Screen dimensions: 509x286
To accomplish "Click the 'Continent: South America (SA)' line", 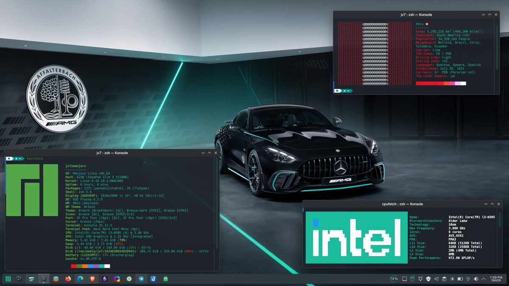I will coord(443,35).
